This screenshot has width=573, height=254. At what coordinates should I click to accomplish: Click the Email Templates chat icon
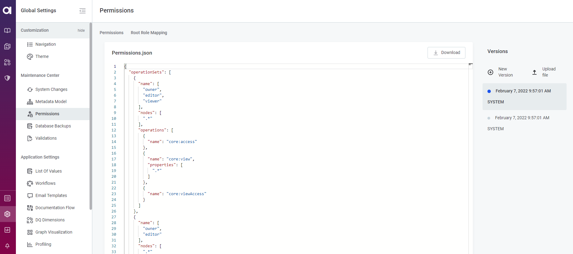click(x=30, y=196)
